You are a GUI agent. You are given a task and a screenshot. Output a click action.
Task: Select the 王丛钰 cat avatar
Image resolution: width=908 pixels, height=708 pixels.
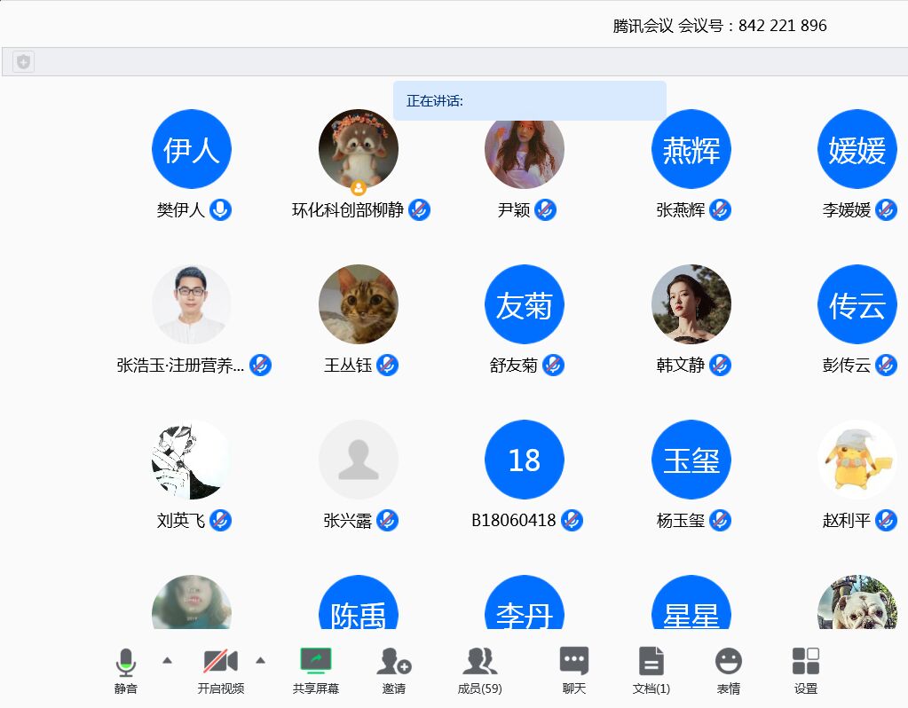[358, 304]
